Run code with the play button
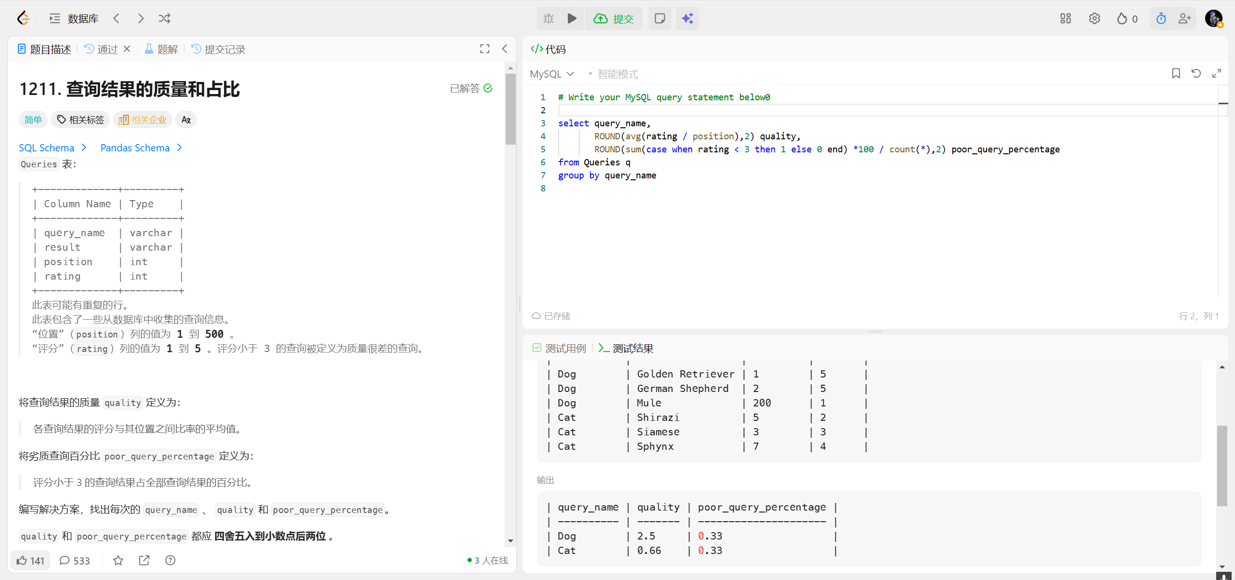 point(572,18)
